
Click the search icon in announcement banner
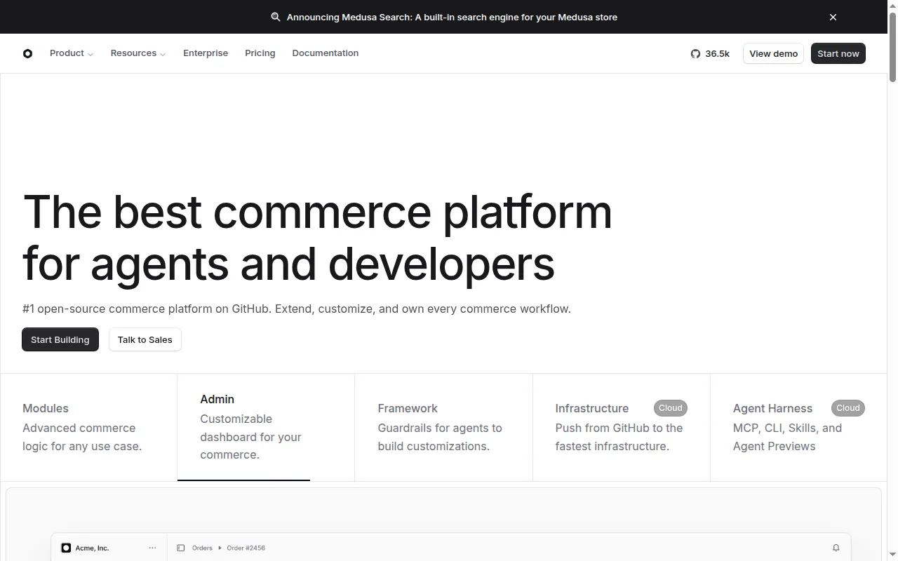[276, 17]
